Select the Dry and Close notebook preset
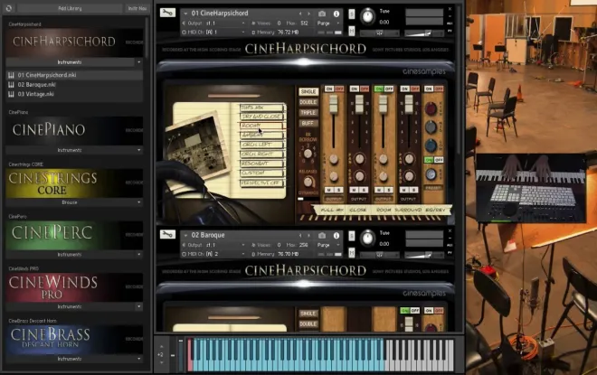Screen dimensions: 597x375 (262, 117)
